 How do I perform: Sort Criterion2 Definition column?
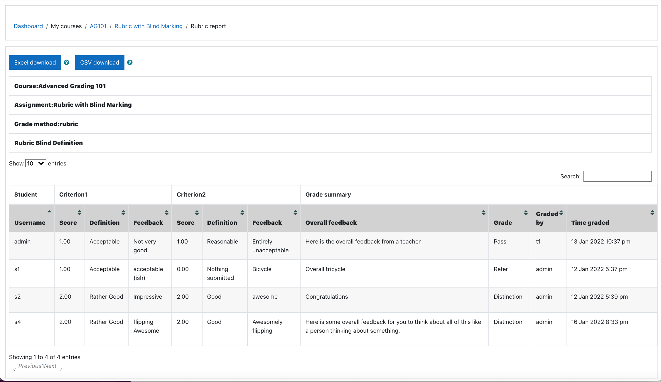point(242,213)
